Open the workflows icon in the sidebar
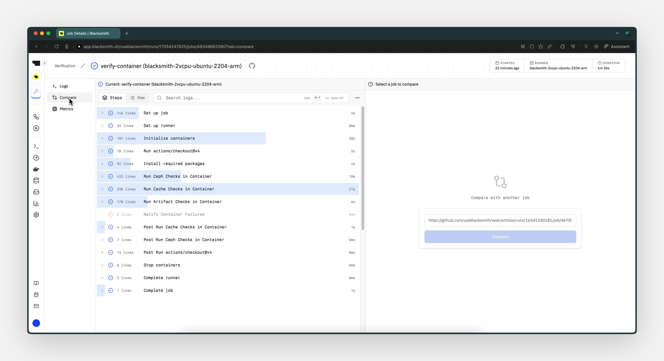The image size is (664, 361). tap(36, 117)
